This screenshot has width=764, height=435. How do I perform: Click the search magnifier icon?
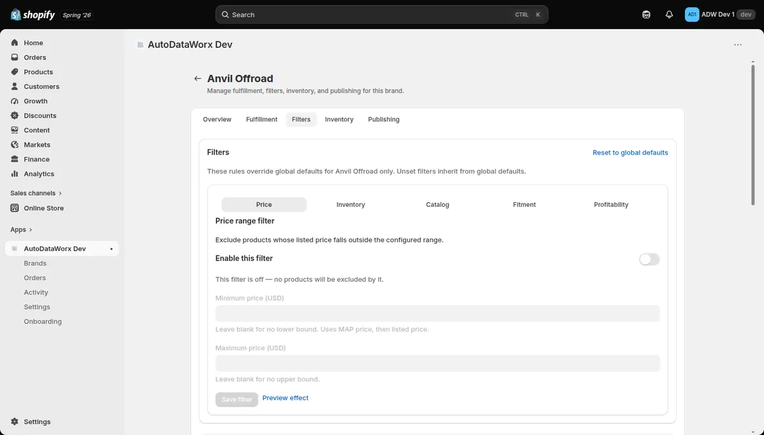[225, 15]
